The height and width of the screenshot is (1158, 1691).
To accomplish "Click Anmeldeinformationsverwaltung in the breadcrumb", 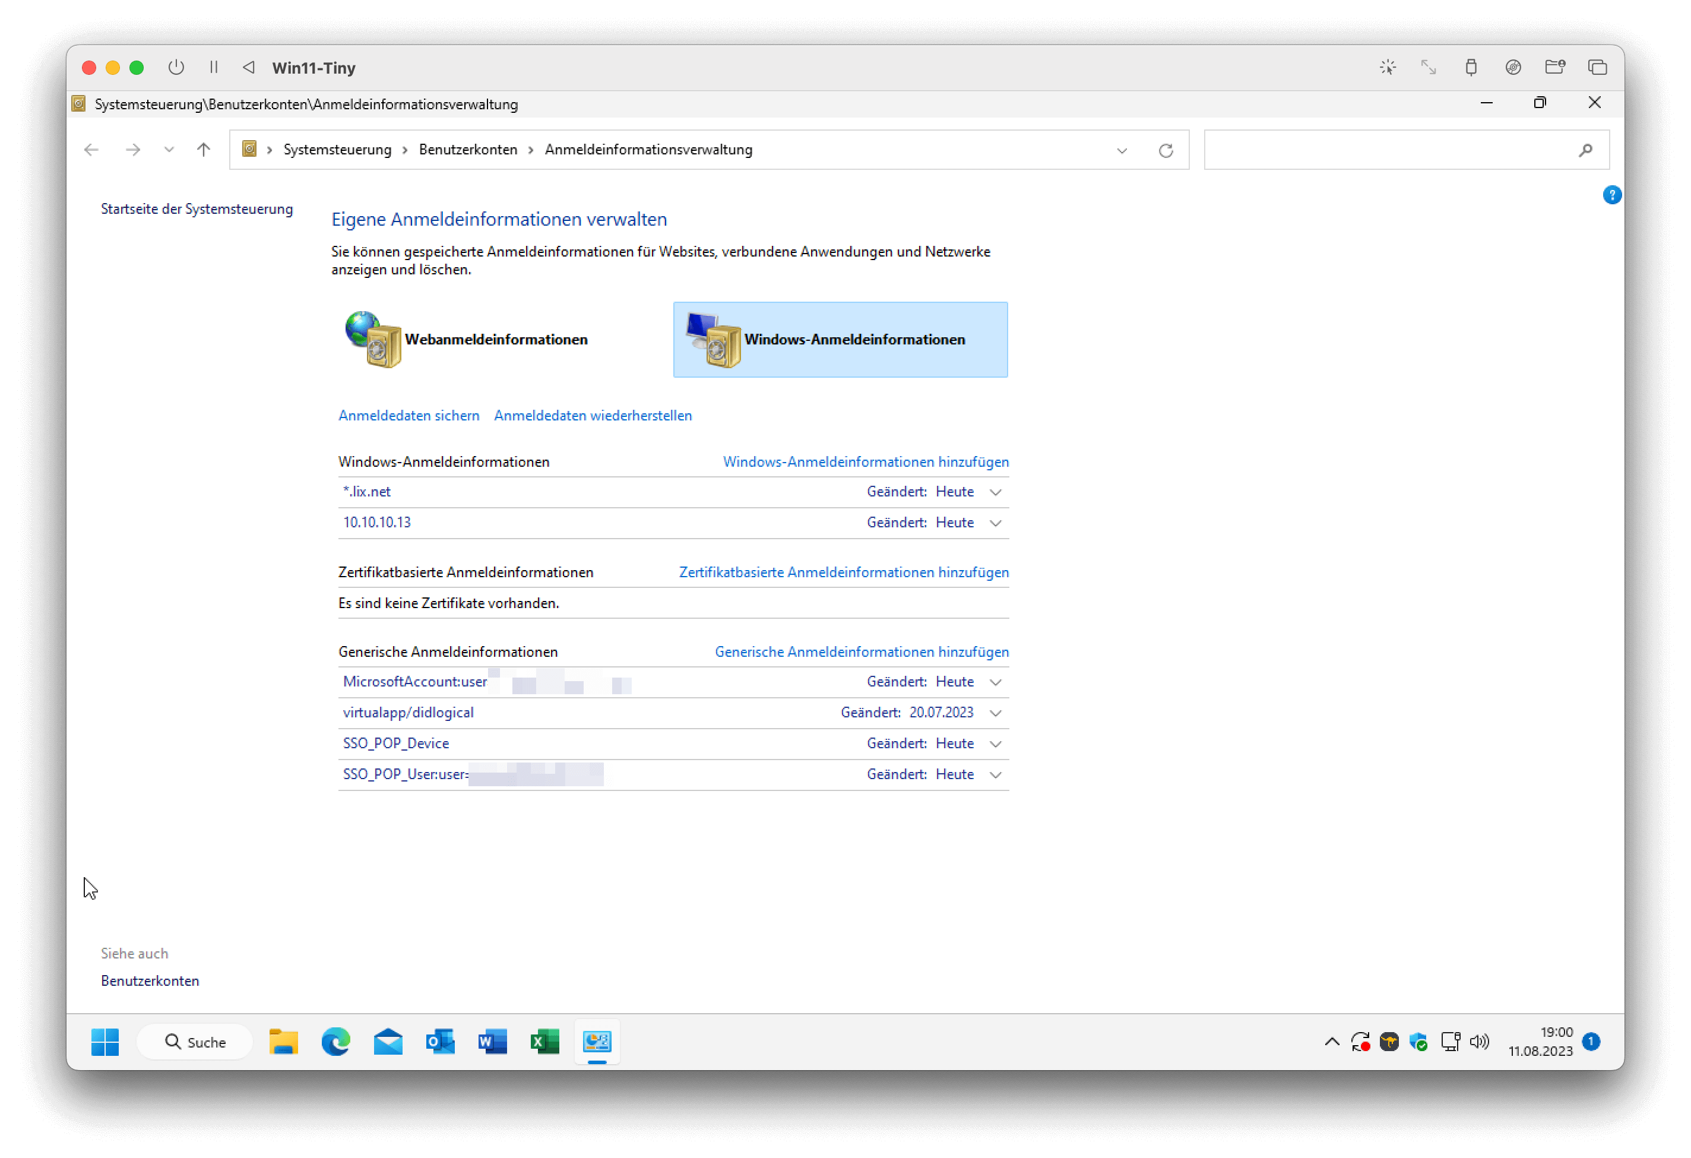I will pyautogui.click(x=648, y=149).
